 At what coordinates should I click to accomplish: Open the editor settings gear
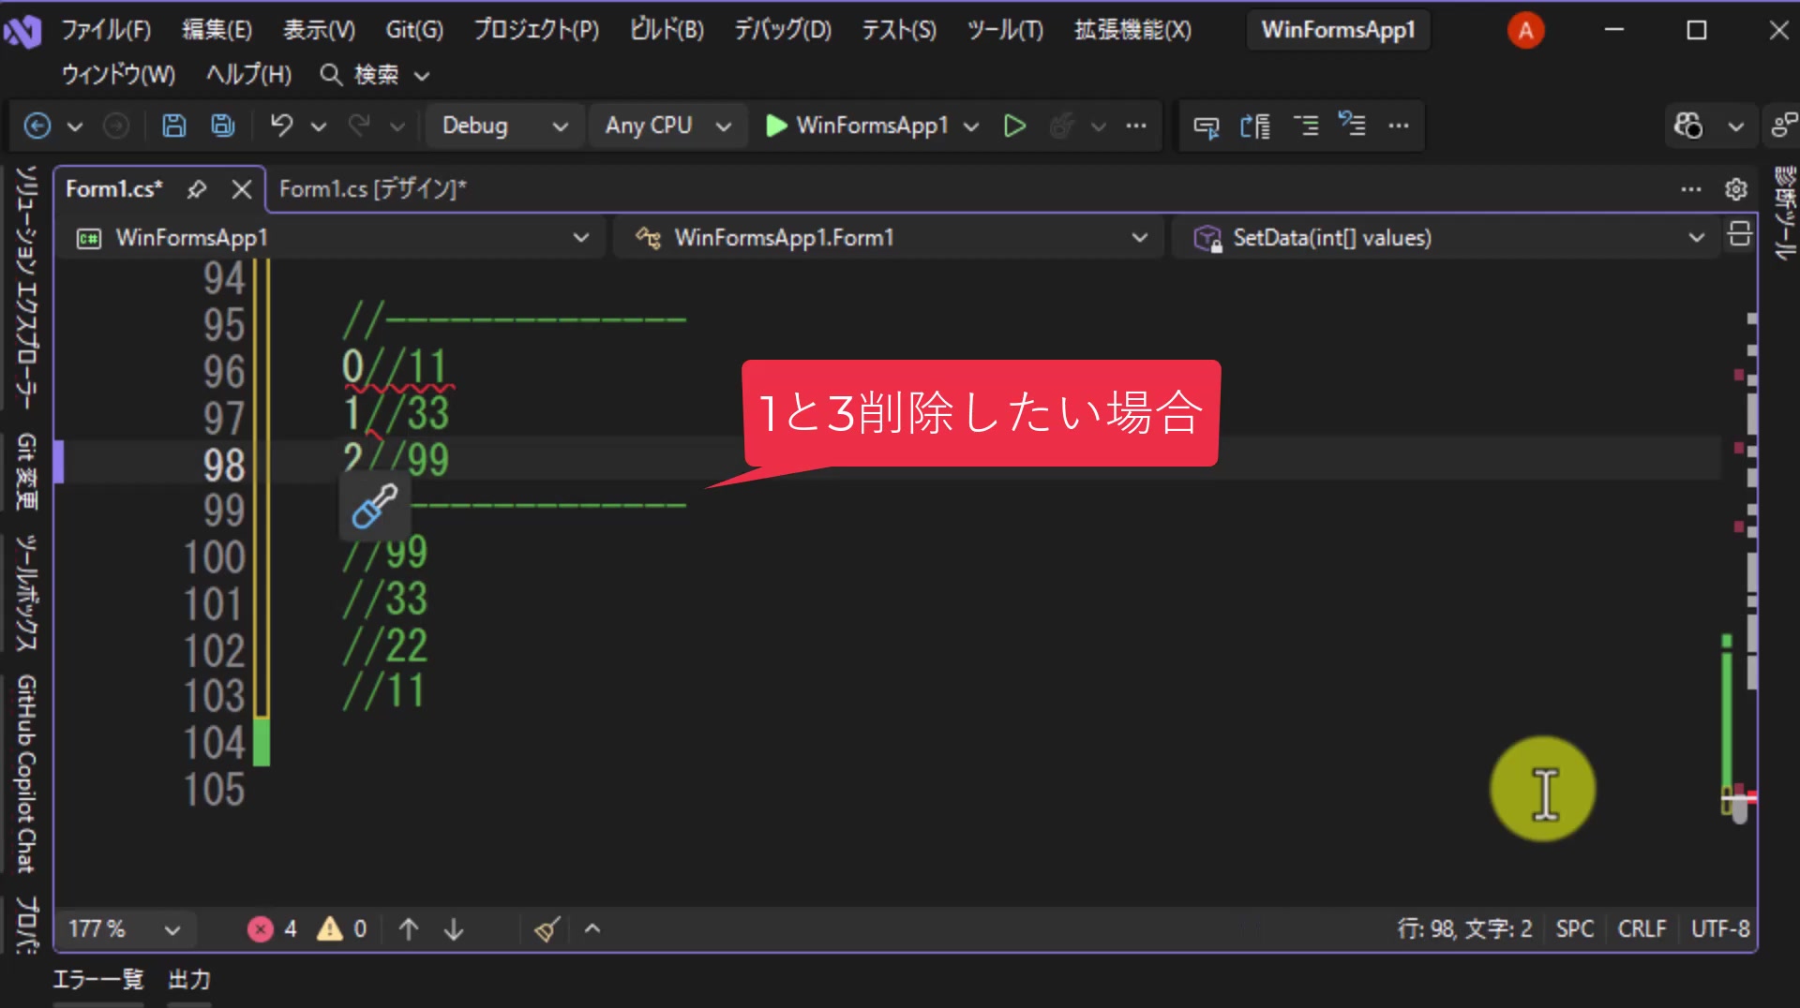1736,189
